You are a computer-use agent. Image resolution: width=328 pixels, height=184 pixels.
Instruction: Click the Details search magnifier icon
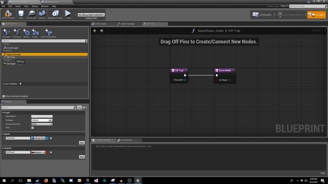point(75,107)
